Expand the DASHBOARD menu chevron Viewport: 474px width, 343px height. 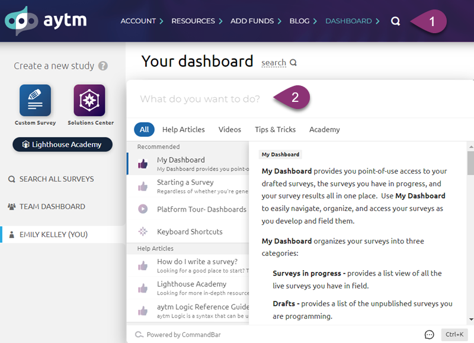click(377, 21)
